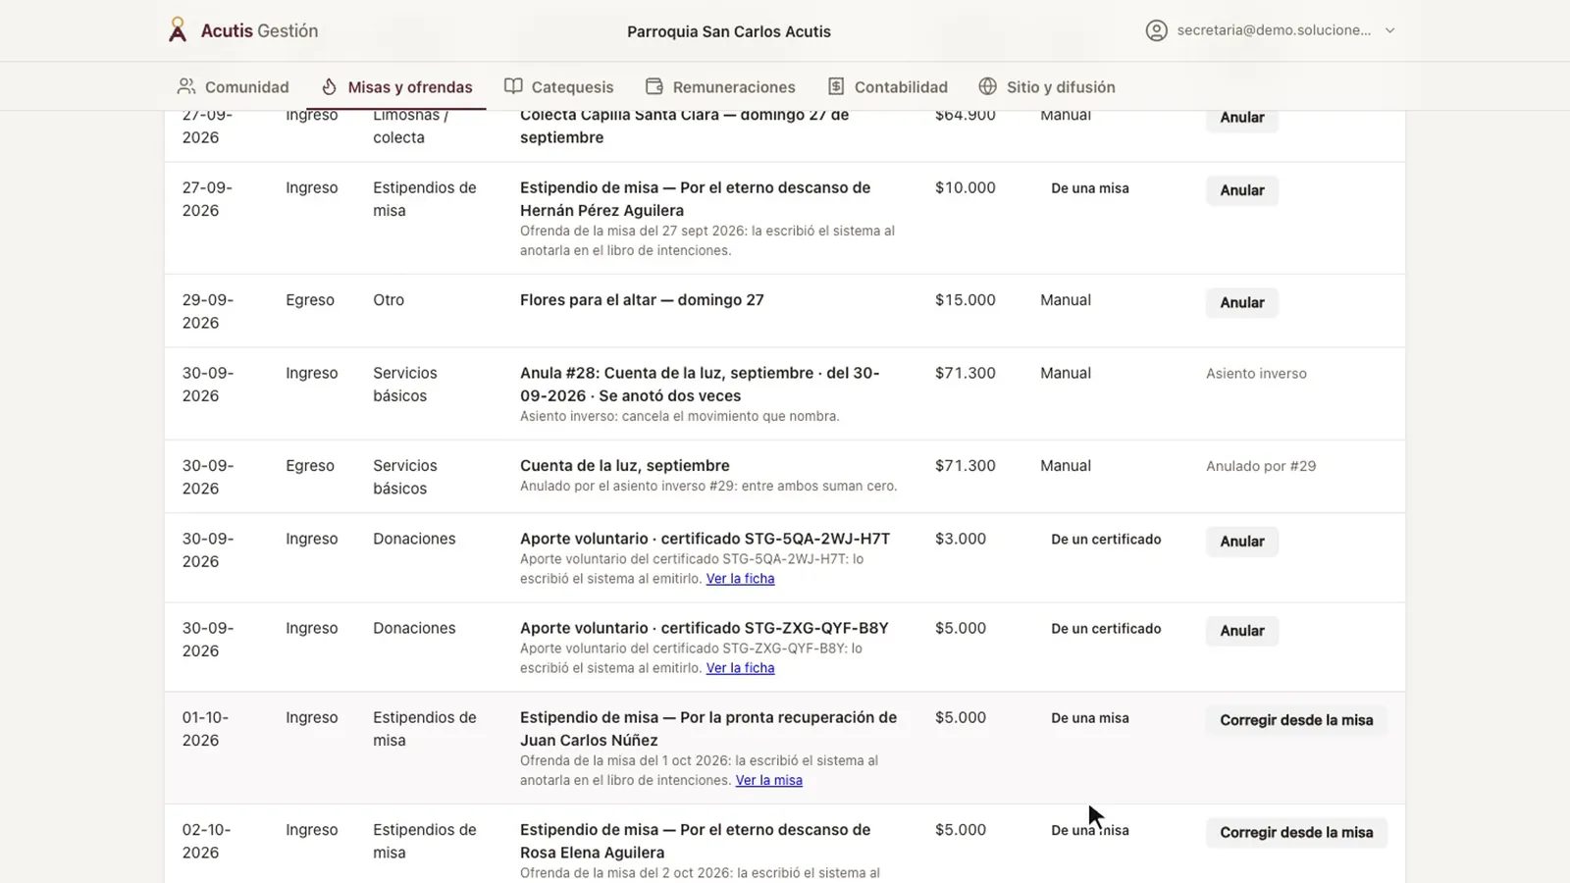Image resolution: width=1570 pixels, height=883 pixels.
Task: Open Ver la ficha for STG-5QA-2WJ-H7T
Action: pyautogui.click(x=740, y=579)
